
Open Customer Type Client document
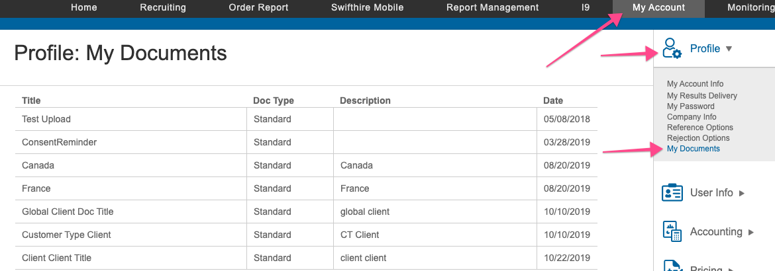click(67, 235)
